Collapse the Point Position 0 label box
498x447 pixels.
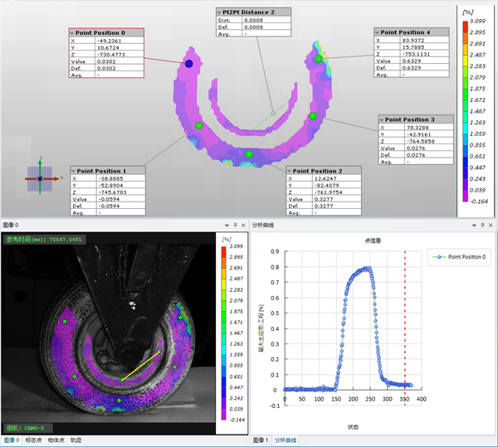click(x=73, y=32)
